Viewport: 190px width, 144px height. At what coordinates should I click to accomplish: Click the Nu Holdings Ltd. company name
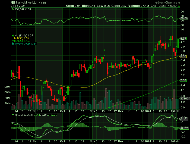(x=27, y=2)
